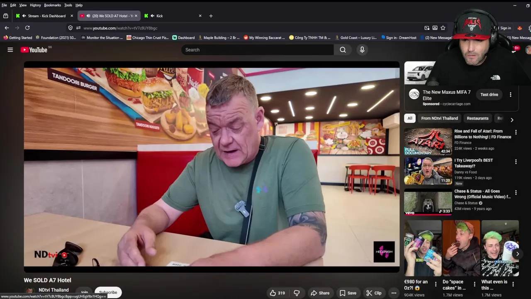The height and width of the screenshot is (299, 531).
Task: Open Getting Started bookmark
Action: pyautogui.click(x=17, y=38)
